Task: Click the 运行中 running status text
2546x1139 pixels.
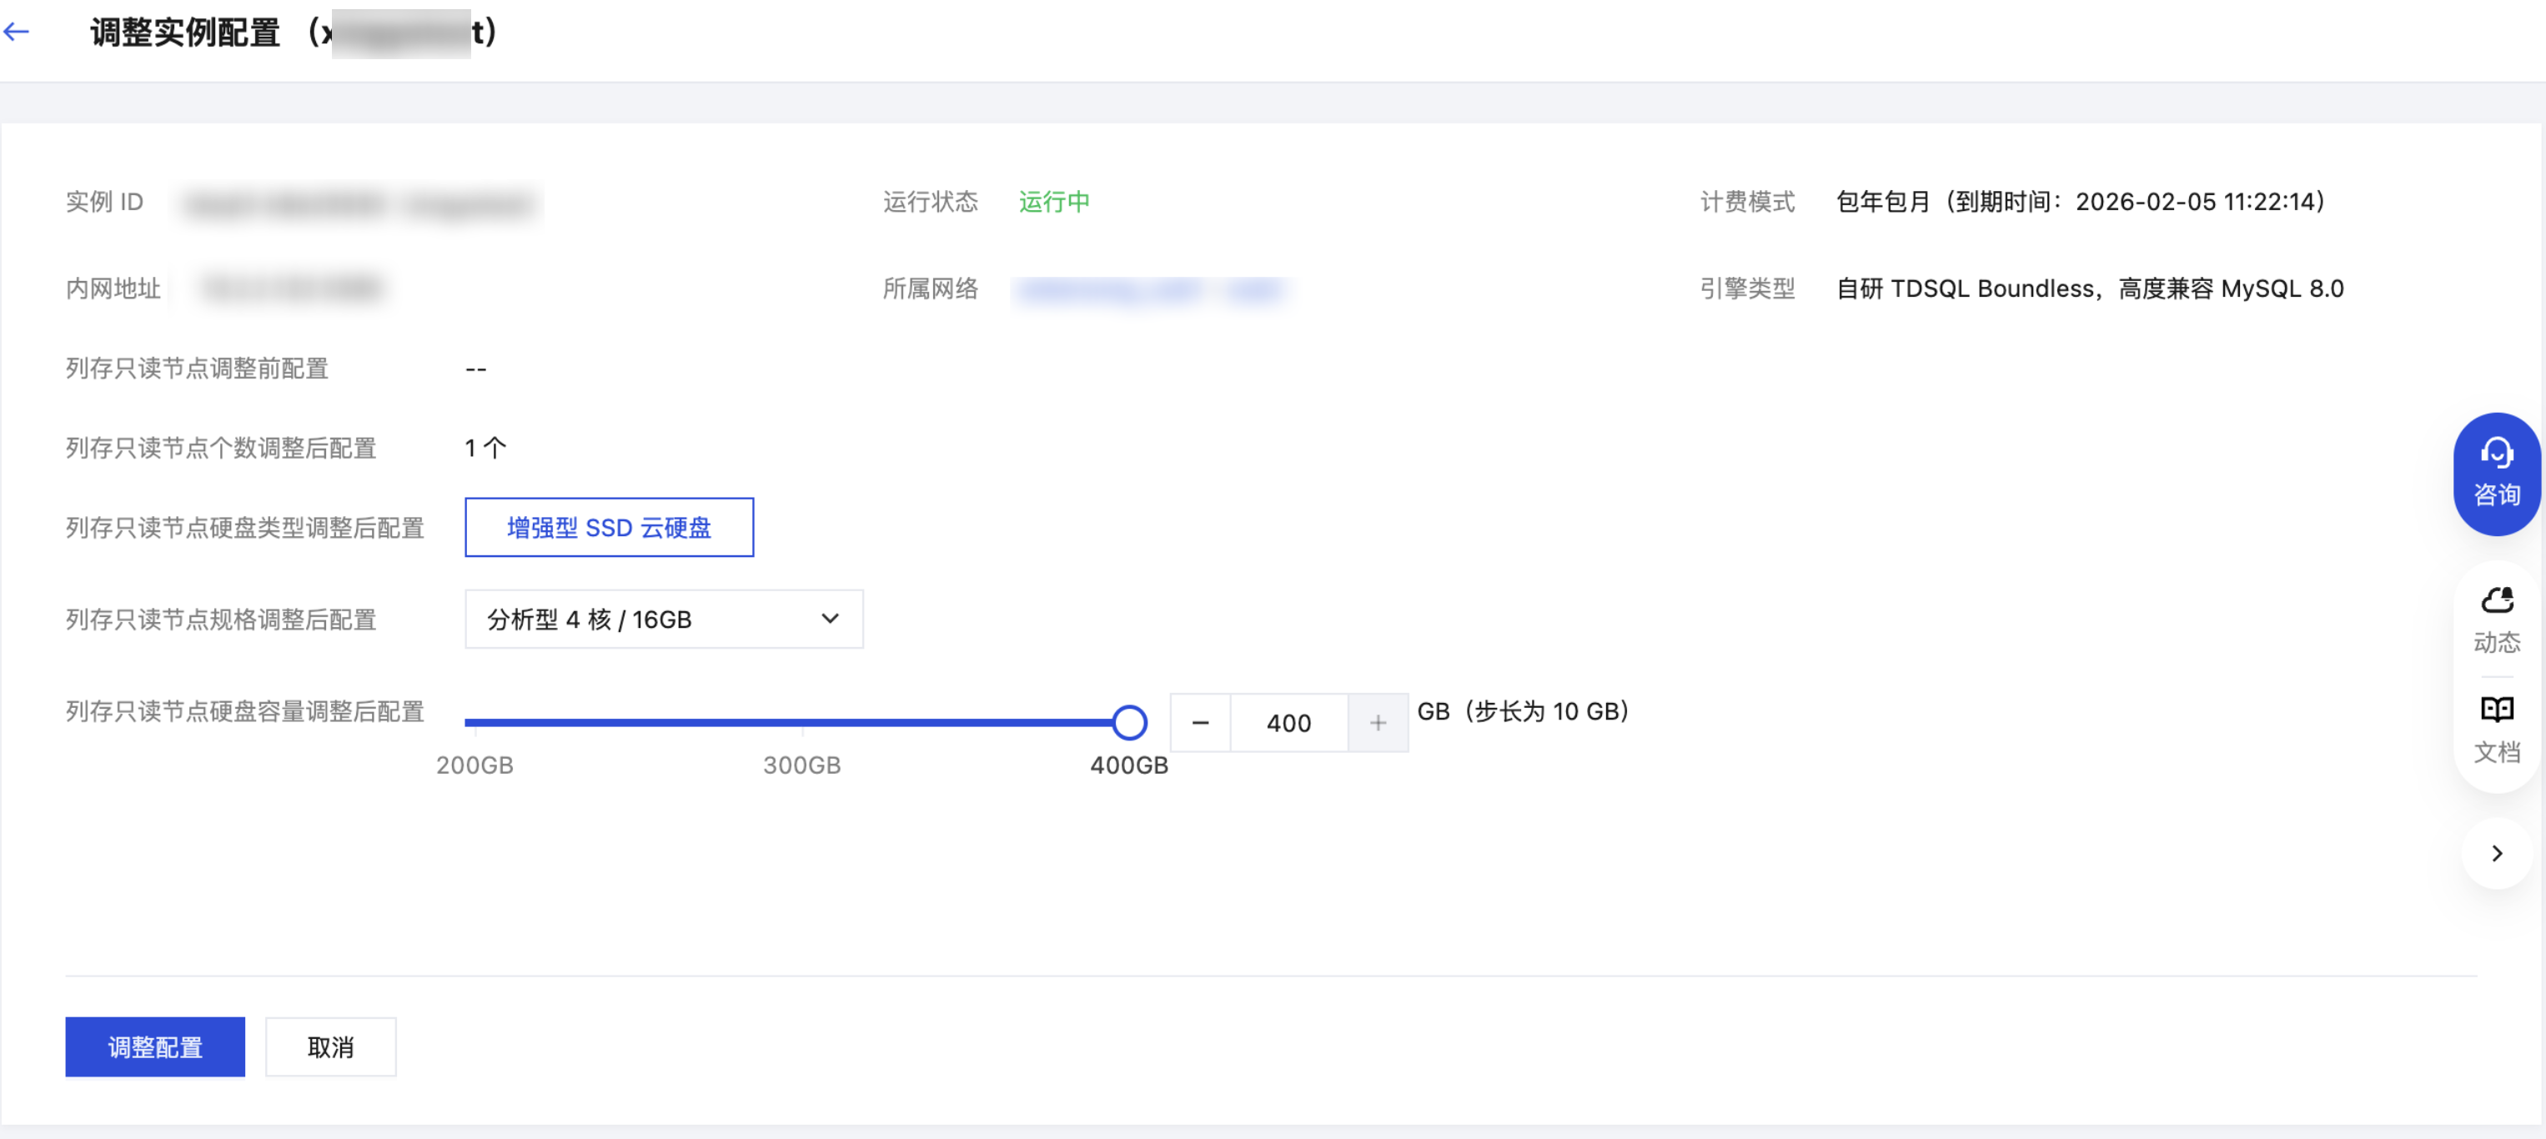Action: [1053, 202]
